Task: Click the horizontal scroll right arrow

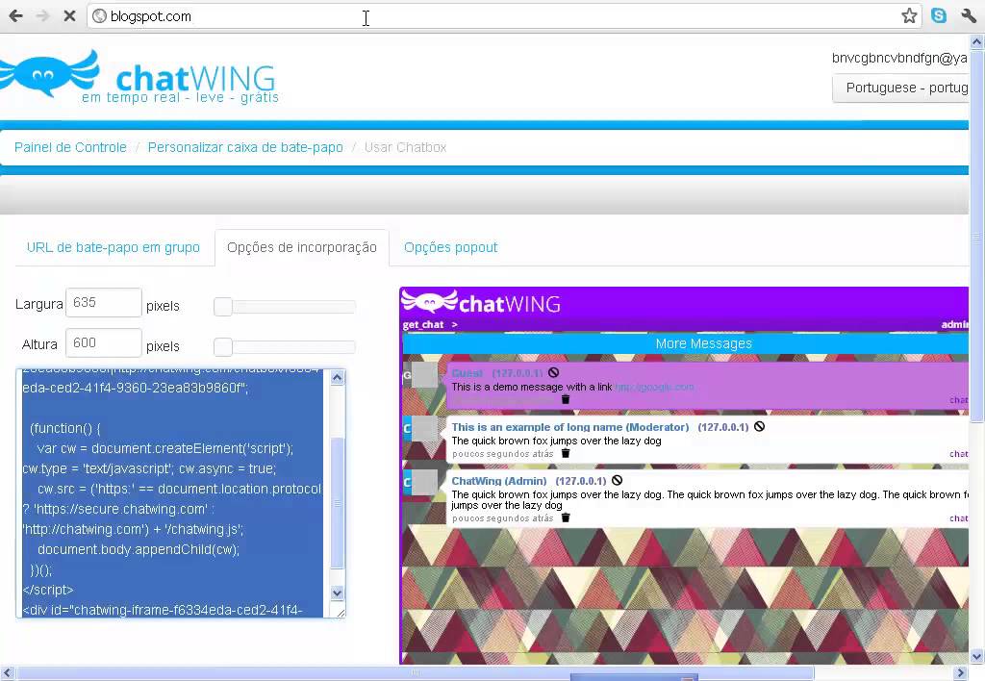Action: tap(961, 673)
